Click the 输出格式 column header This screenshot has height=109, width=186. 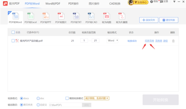[x=112, y=33]
